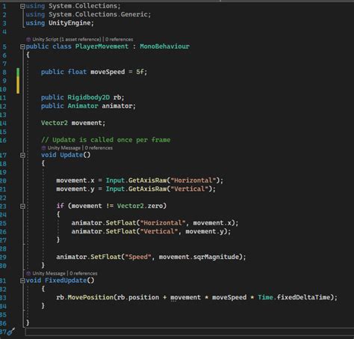354x339 pixels.
Task: Collapse the Update method outline
Action: pyautogui.click(x=22, y=155)
